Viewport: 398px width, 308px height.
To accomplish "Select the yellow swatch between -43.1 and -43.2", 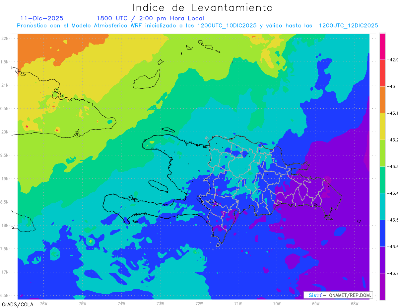I will pyautogui.click(x=382, y=127).
